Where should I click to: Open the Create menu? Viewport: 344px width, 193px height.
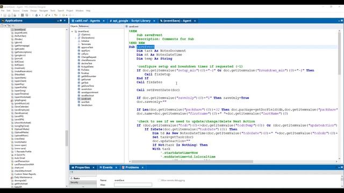pos(25,11)
